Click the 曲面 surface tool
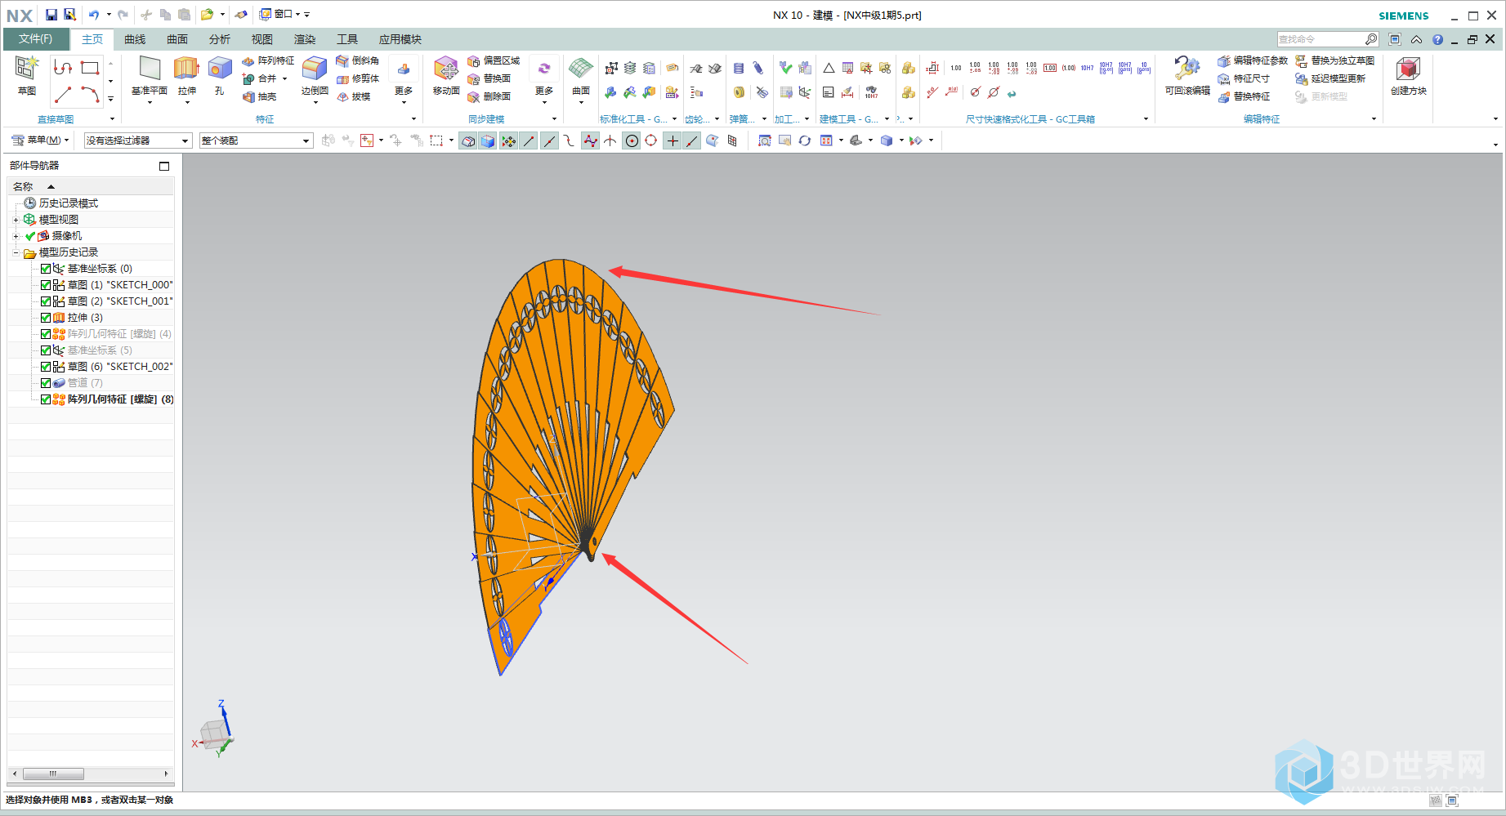The height and width of the screenshot is (816, 1506). (x=581, y=76)
